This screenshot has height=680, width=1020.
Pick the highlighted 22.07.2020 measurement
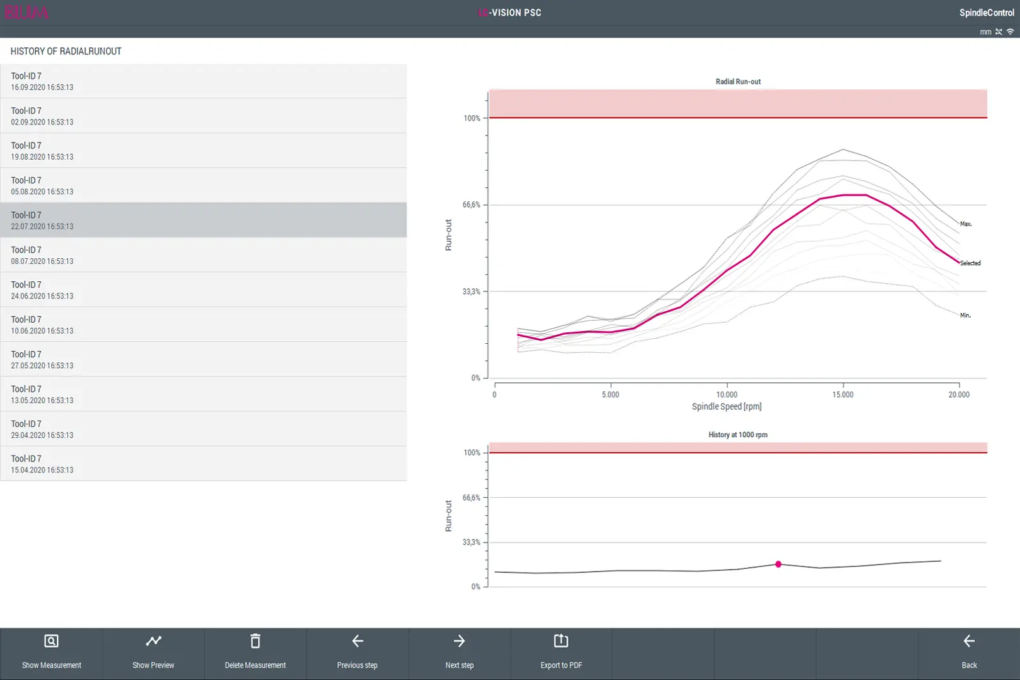(203, 220)
